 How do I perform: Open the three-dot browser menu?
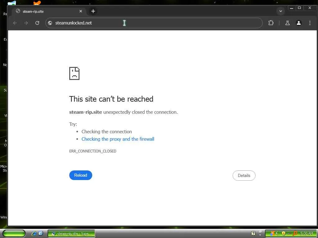[x=310, y=23]
